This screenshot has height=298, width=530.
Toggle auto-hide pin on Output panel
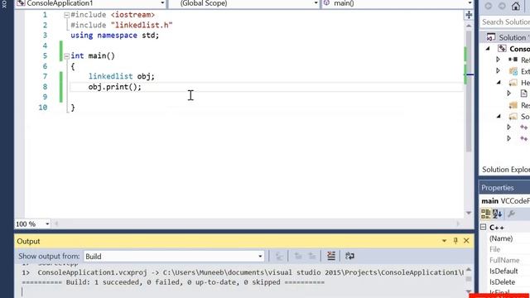[455, 241]
